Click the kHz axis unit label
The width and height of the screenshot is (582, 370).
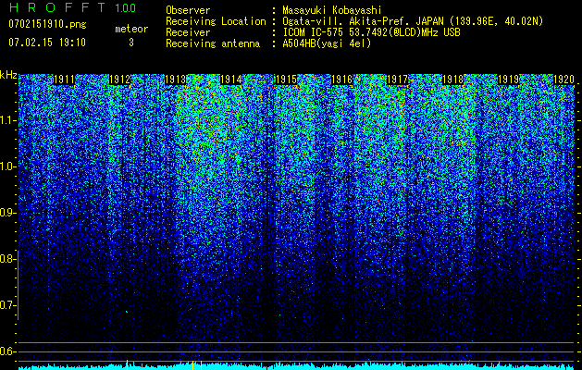(8, 75)
